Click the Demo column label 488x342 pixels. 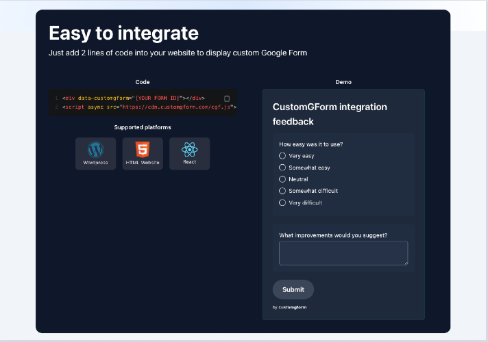tap(343, 82)
